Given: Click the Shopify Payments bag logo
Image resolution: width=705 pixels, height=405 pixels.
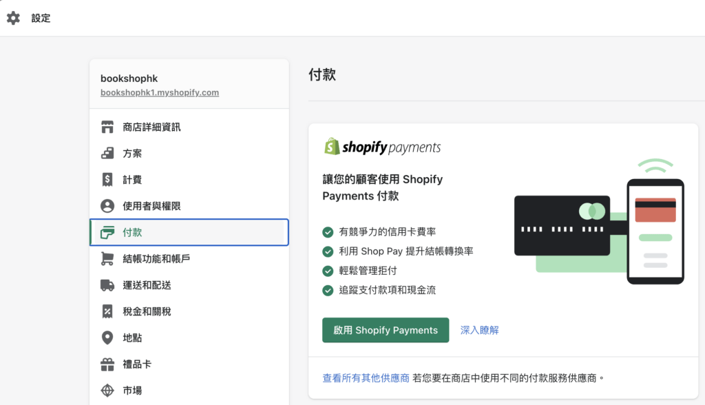Looking at the screenshot, I should point(332,146).
